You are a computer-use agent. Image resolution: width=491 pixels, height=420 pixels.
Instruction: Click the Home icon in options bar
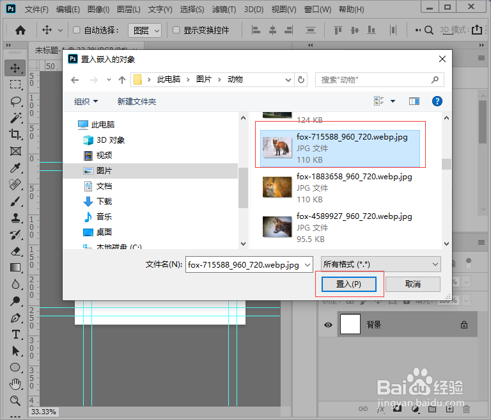(x=20, y=30)
